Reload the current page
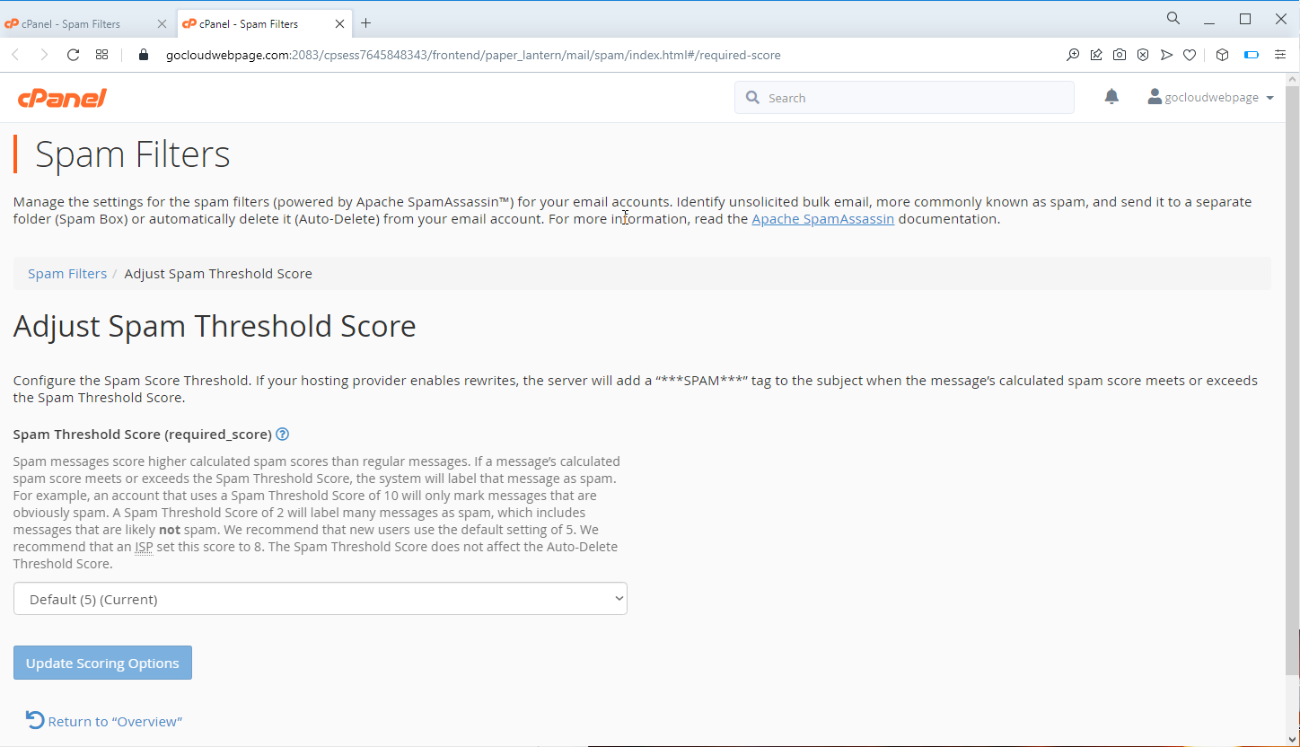Image resolution: width=1300 pixels, height=747 pixels. [74, 55]
